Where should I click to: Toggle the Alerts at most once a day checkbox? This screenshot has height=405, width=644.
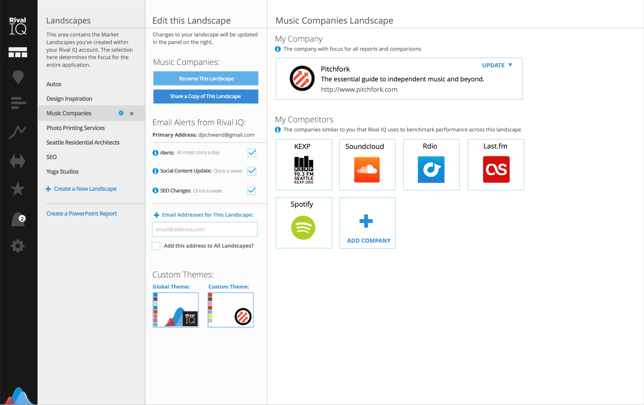[252, 153]
